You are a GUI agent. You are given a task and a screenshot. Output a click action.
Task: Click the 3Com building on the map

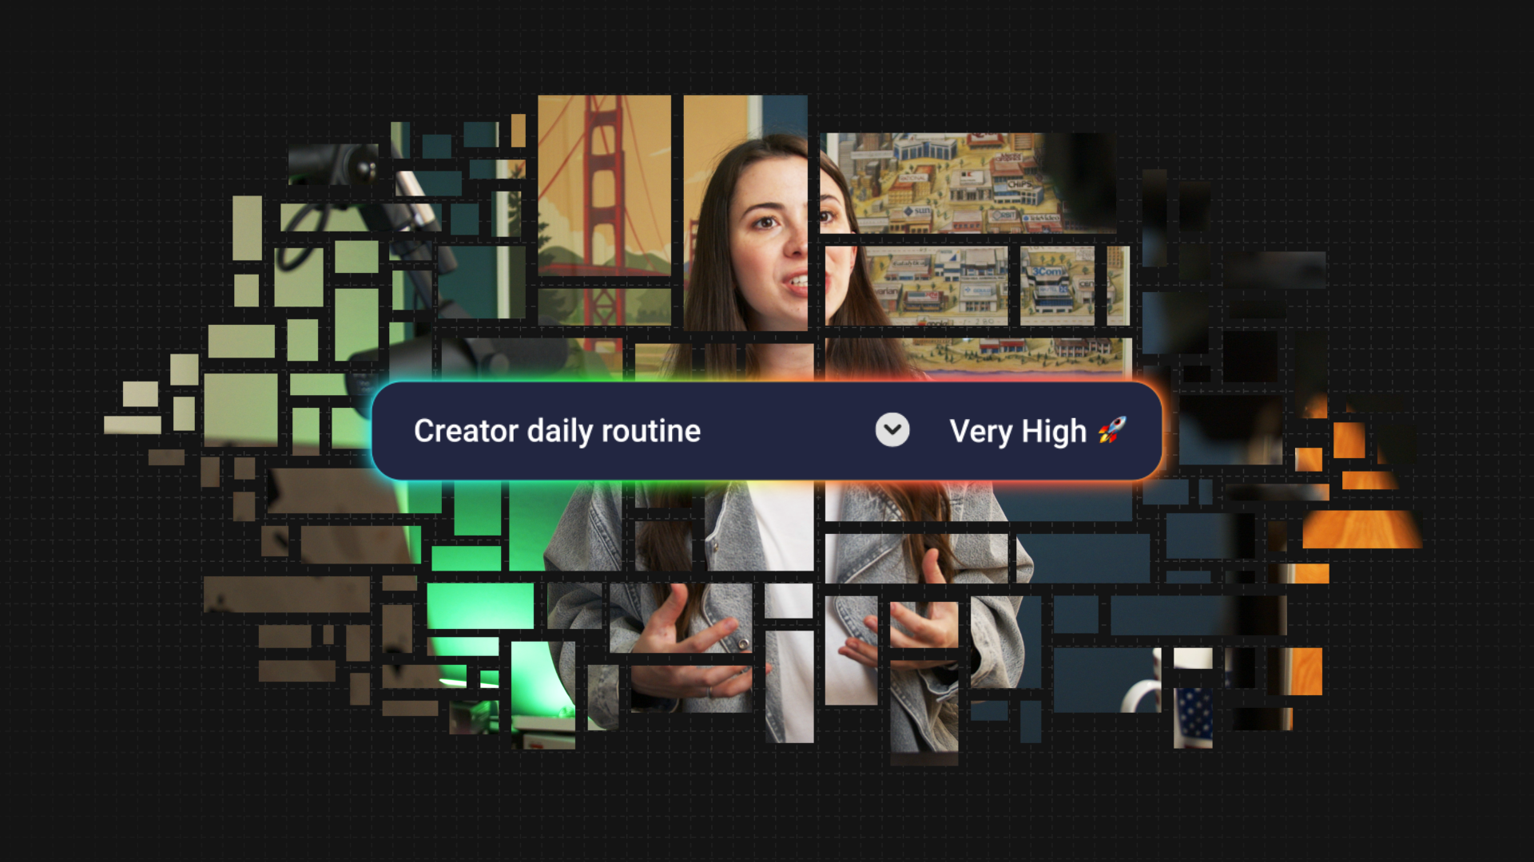click(x=1047, y=272)
